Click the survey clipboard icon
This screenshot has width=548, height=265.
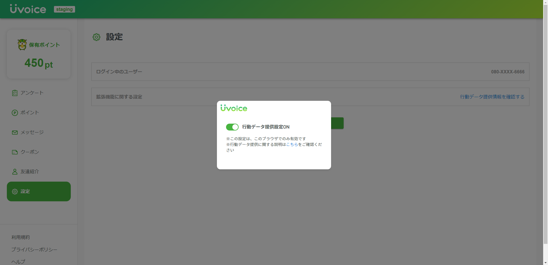(15, 93)
